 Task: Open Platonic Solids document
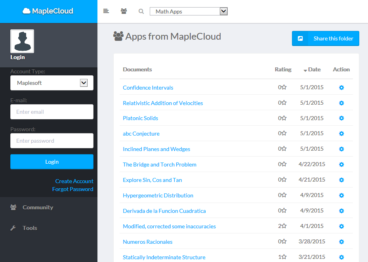click(141, 118)
